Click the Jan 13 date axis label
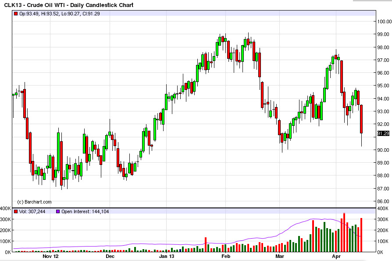The height and width of the screenshot is (261, 392). pos(167,256)
